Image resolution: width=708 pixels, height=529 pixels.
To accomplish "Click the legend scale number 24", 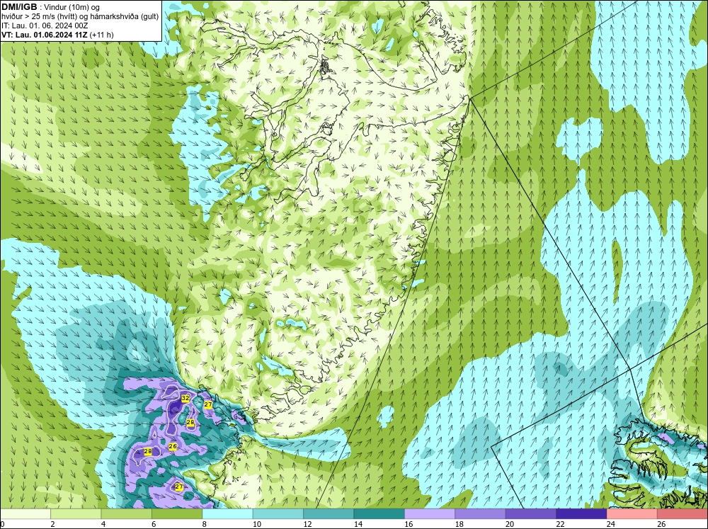I will (611, 524).
